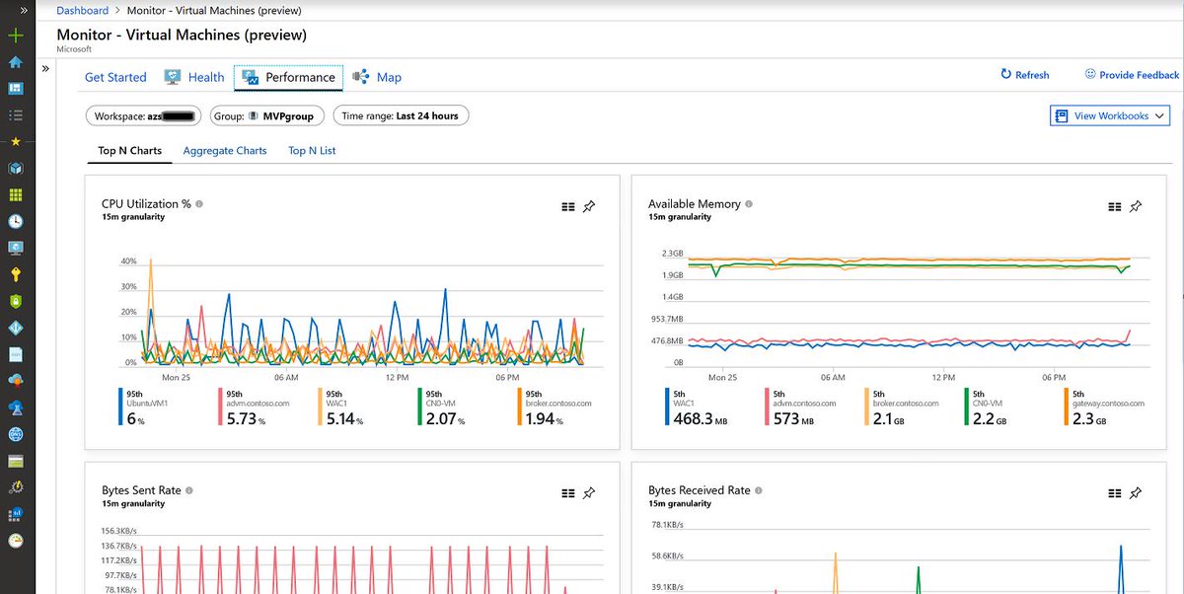The width and height of the screenshot is (1184, 594).
Task: Select broker.contoso.com 2.1 GB memory legend
Action: tap(903, 408)
